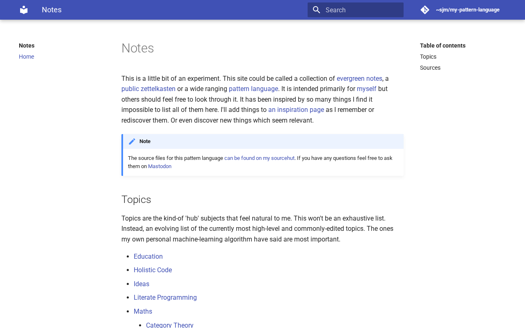The image size is (525, 328).
Task: Open the pattern language link
Action: pyautogui.click(x=253, y=89)
